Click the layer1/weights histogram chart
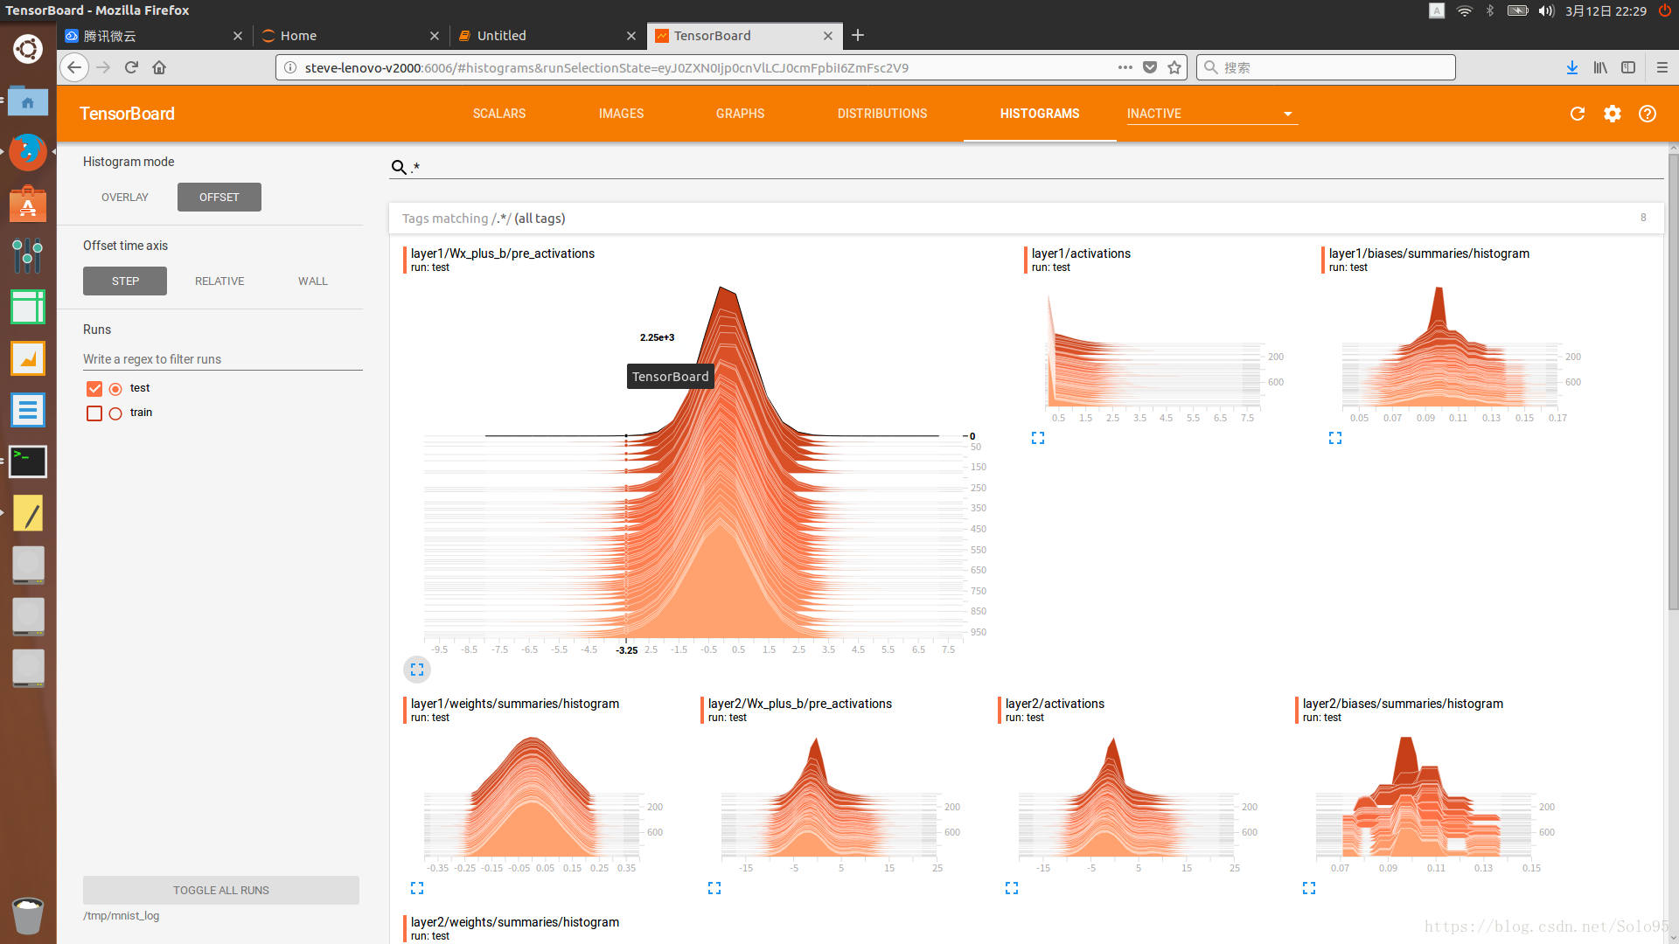Image resolution: width=1679 pixels, height=944 pixels. [x=533, y=800]
